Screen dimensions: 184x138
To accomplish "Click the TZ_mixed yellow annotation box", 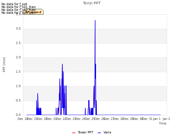I will 33,12.
